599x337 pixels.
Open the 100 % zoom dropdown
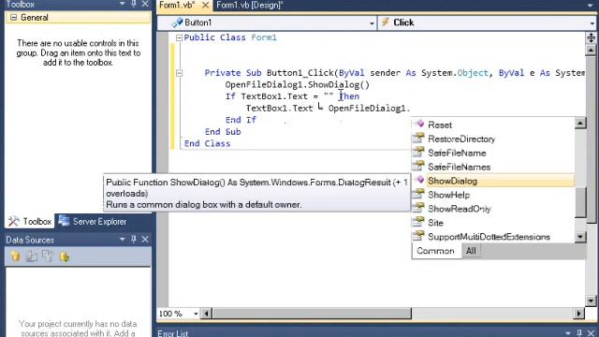coord(196,314)
